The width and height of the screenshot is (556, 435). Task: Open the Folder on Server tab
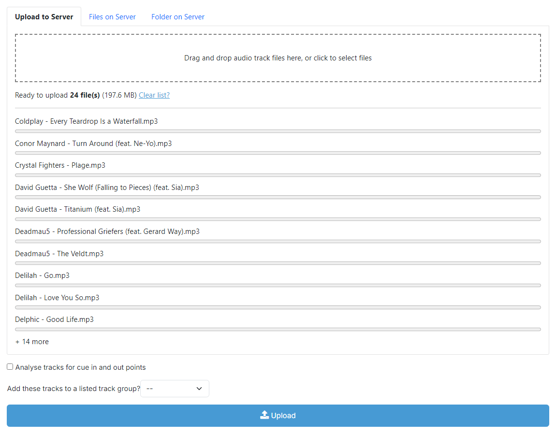177,16
